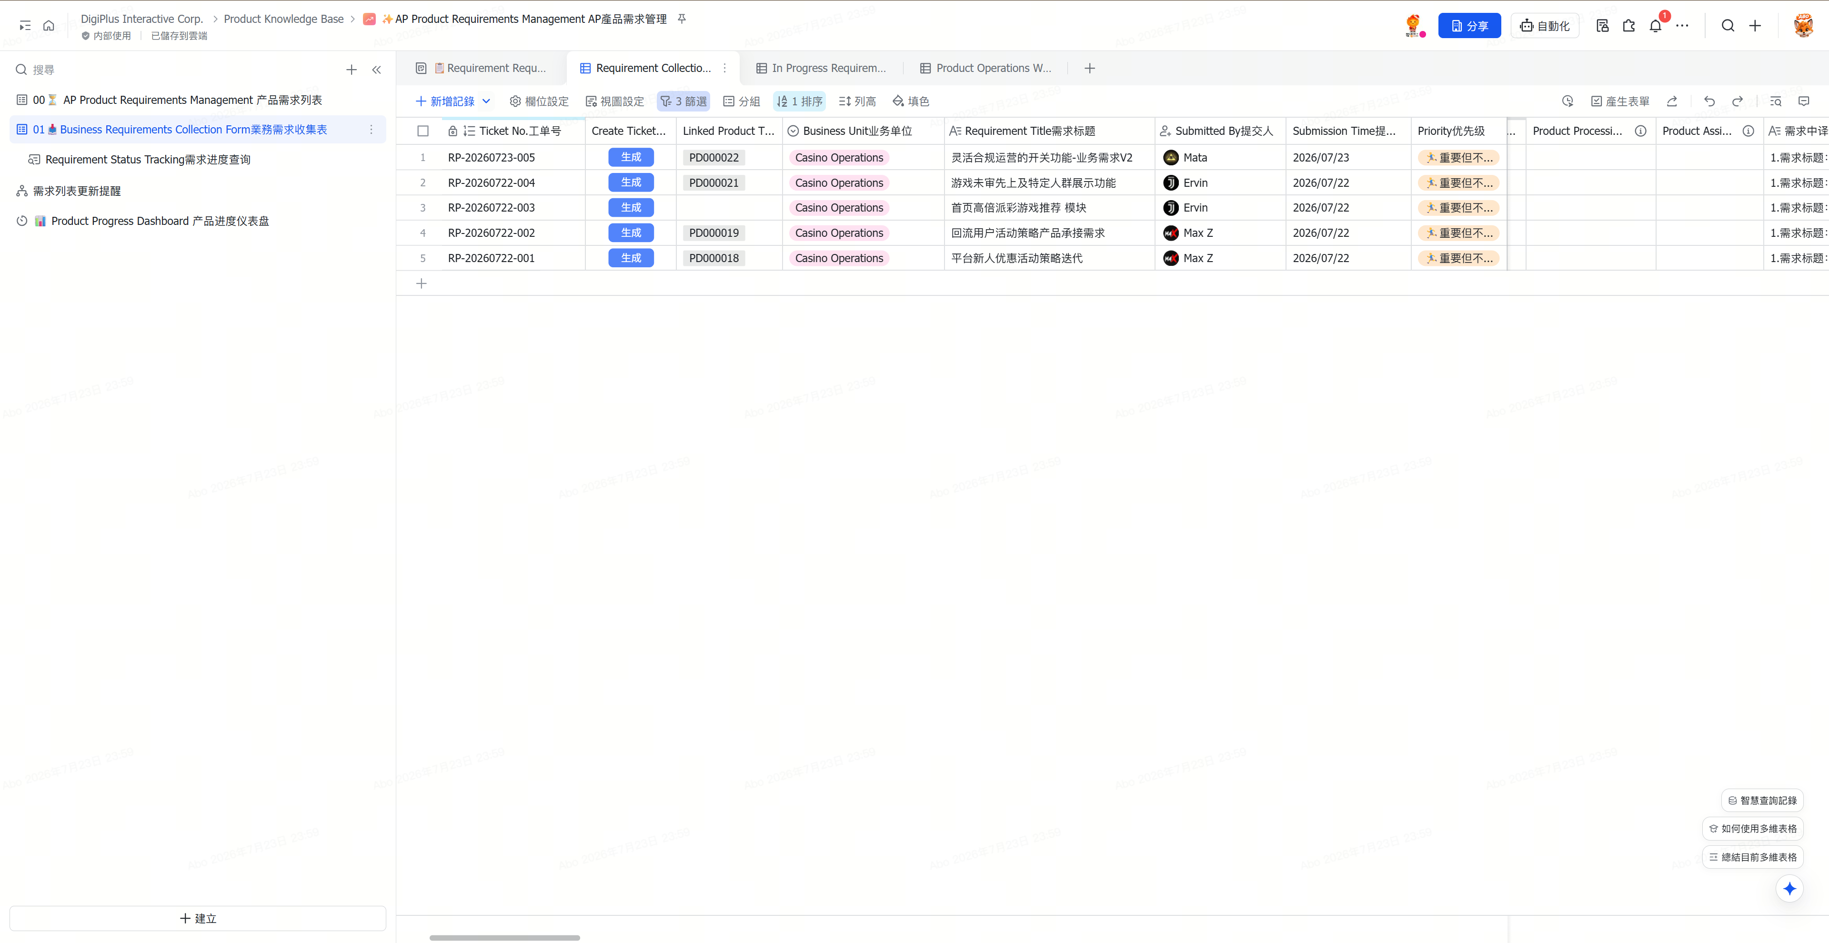This screenshot has height=943, width=1829.
Task: Add a new row below record 5
Action: pos(421,284)
